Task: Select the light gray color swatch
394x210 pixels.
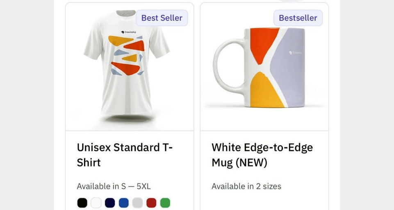Action: pyautogui.click(x=137, y=203)
